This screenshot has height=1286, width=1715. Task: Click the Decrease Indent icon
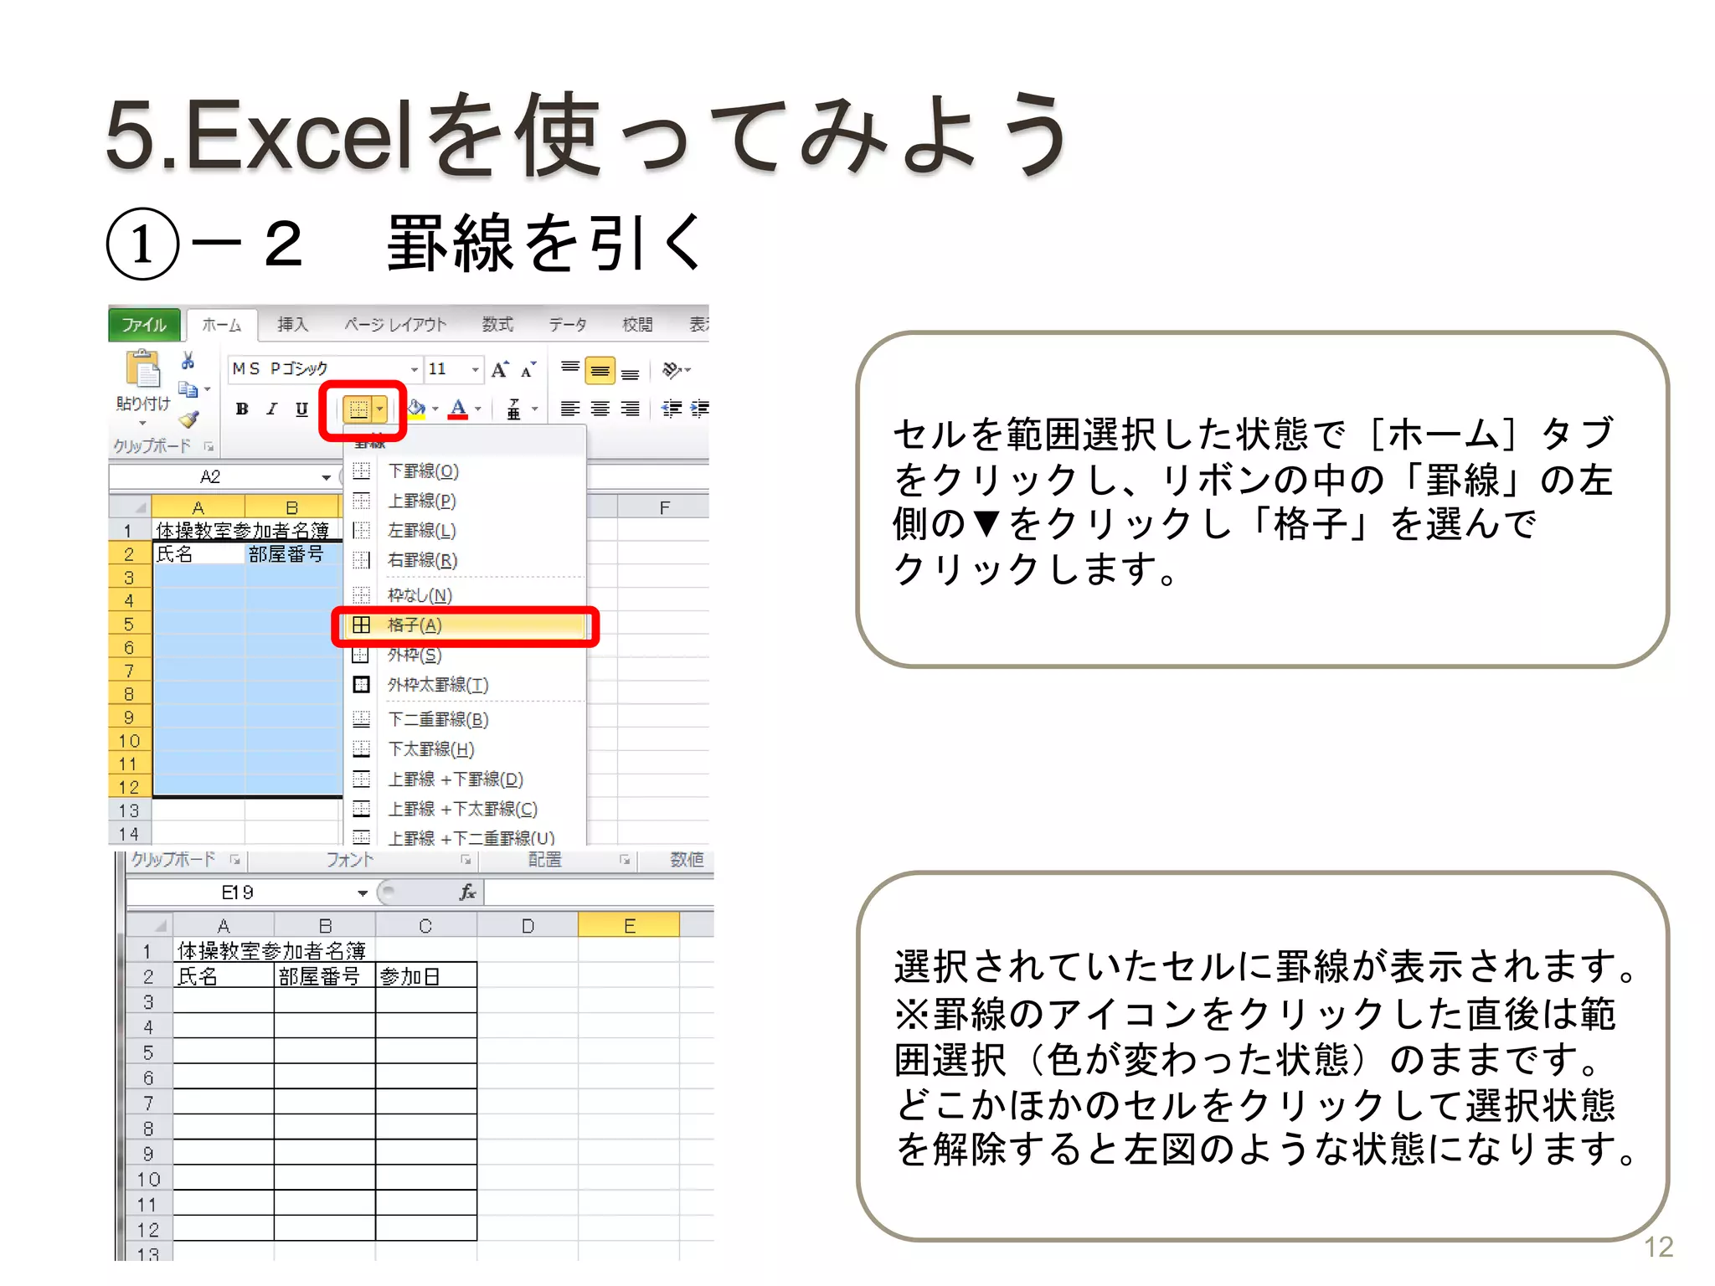[672, 409]
